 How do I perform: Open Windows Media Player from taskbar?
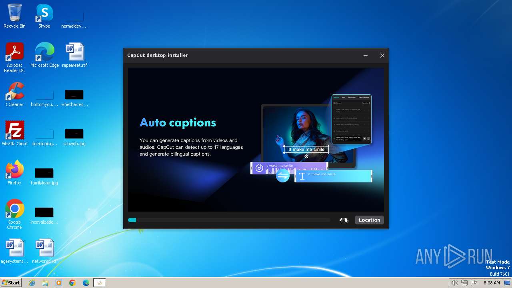pos(59,283)
